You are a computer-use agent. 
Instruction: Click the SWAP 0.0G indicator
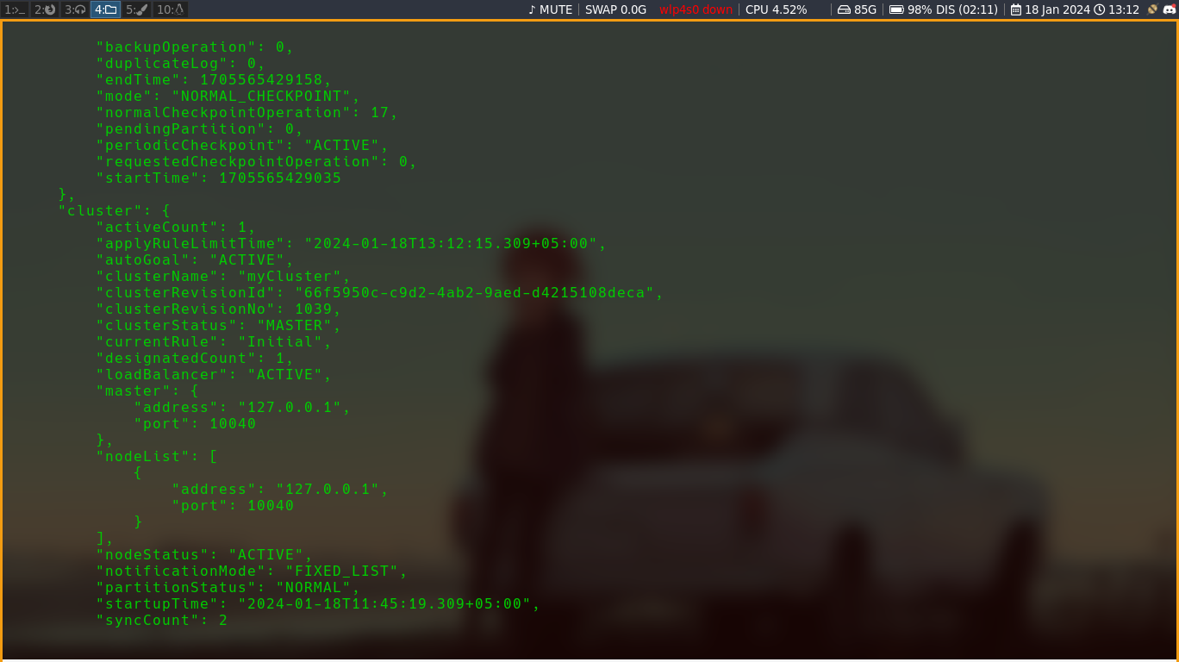[615, 9]
